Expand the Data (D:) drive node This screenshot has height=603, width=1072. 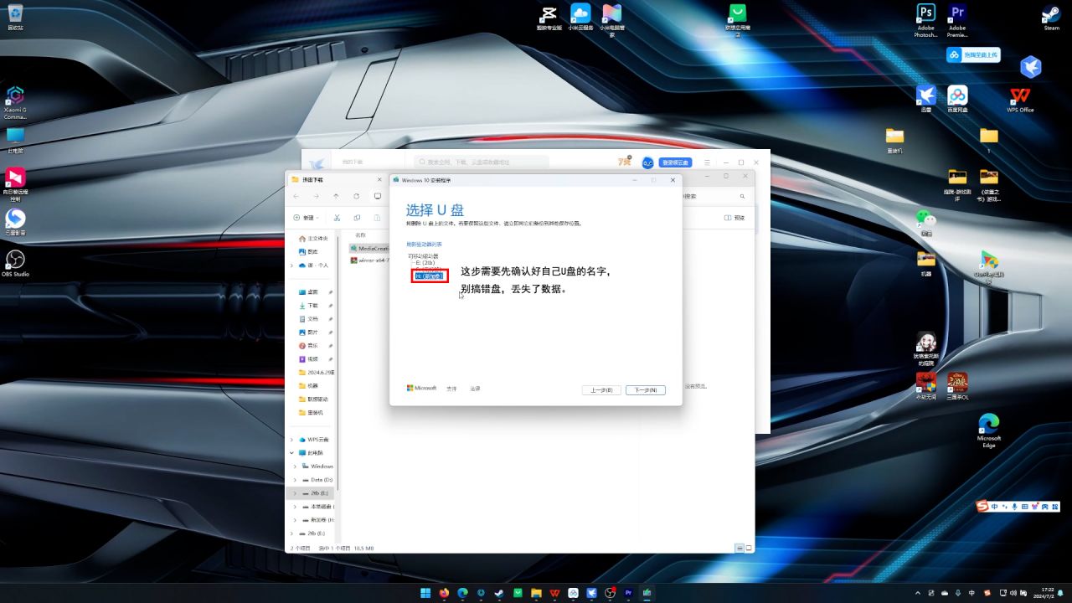pos(296,480)
